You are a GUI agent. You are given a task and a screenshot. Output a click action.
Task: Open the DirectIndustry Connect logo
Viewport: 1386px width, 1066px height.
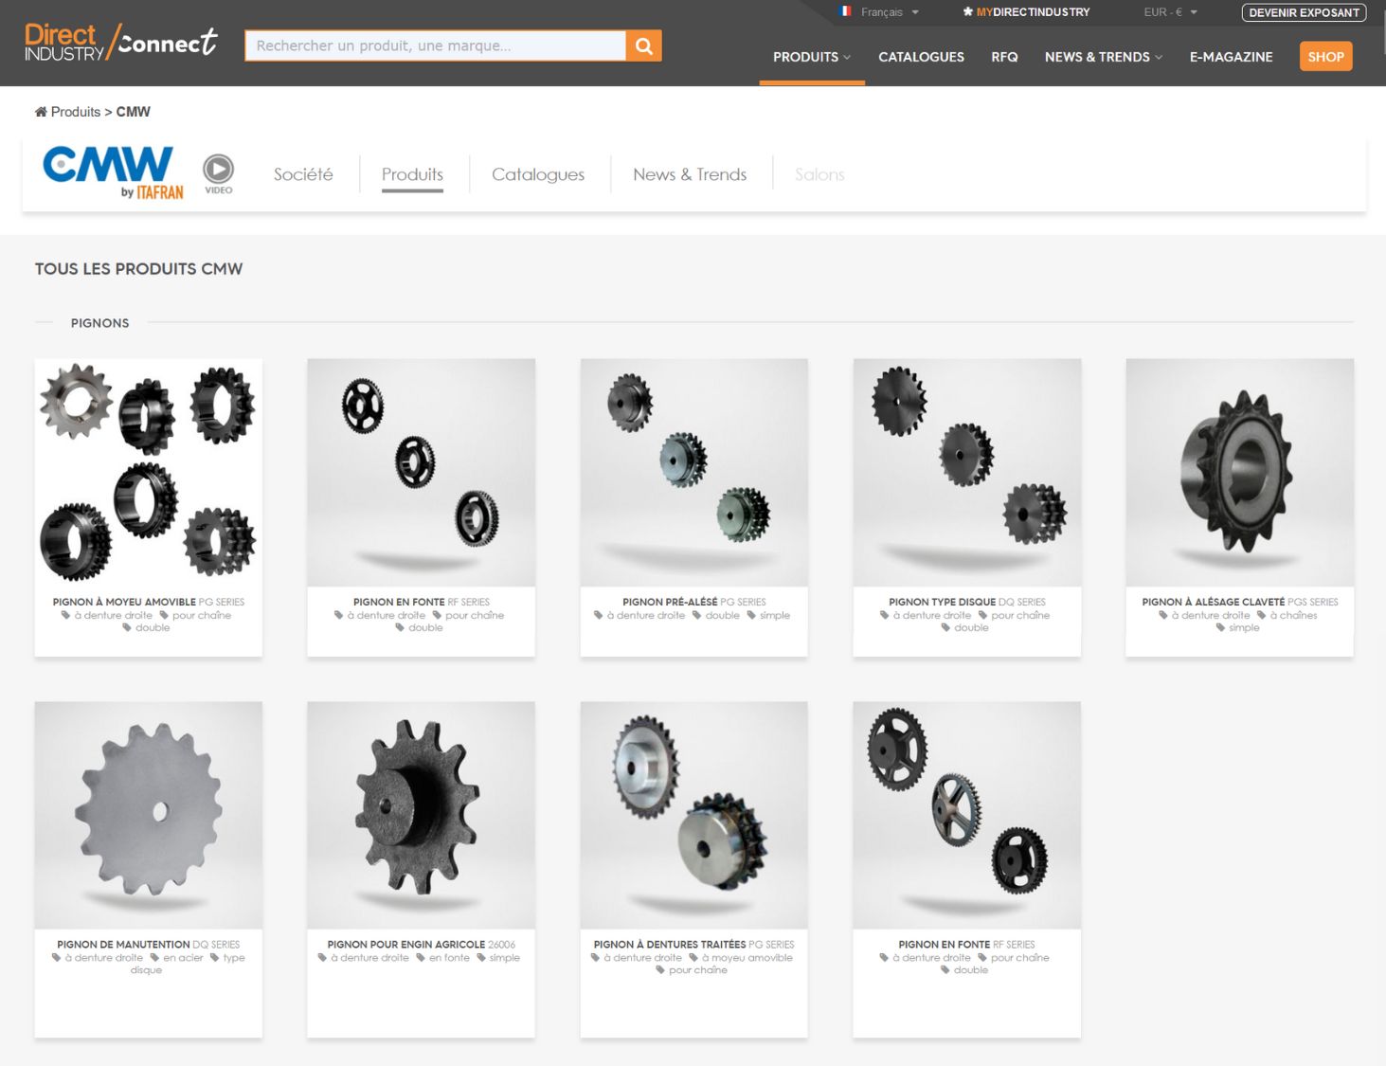tap(121, 43)
